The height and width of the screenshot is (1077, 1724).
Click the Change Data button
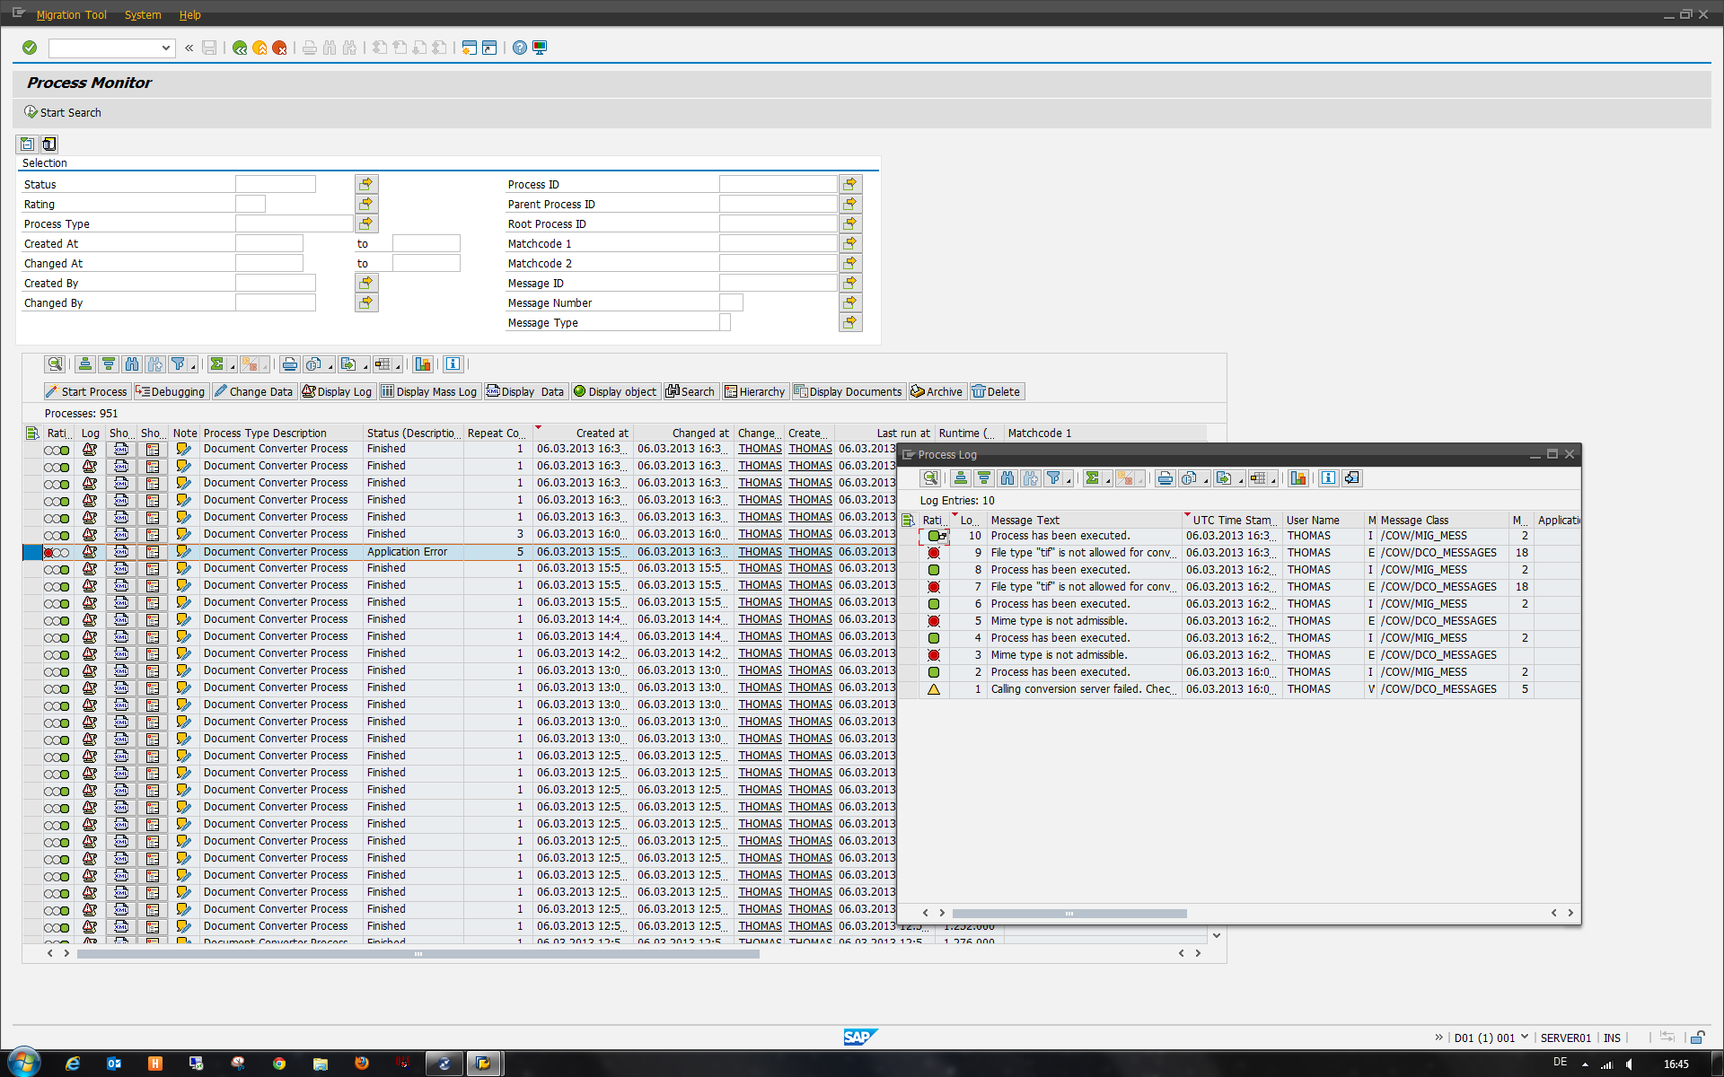pos(253,391)
